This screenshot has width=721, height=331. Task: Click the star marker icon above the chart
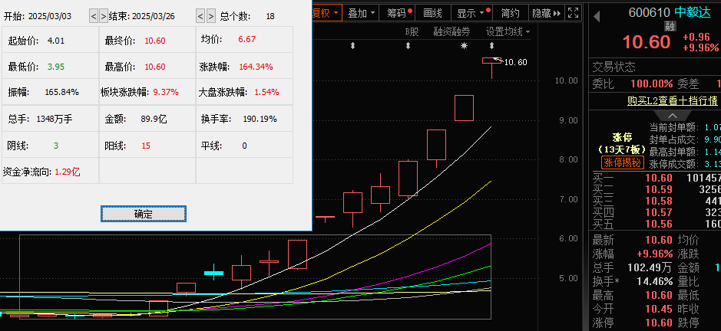coord(464,48)
